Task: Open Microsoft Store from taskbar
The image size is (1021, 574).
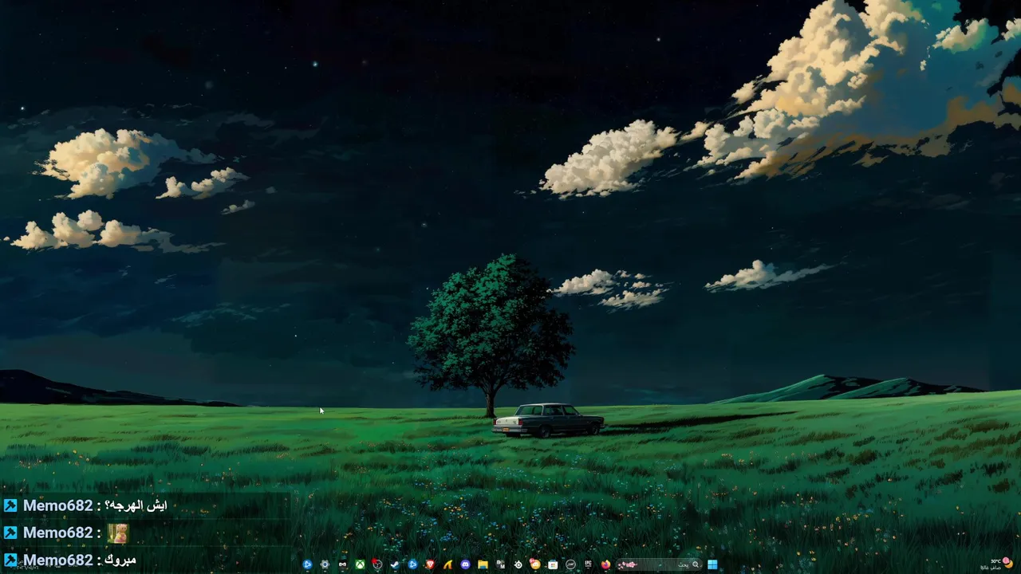Action: click(x=553, y=564)
